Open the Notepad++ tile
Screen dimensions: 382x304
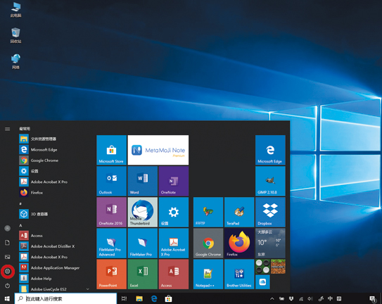[208, 274]
